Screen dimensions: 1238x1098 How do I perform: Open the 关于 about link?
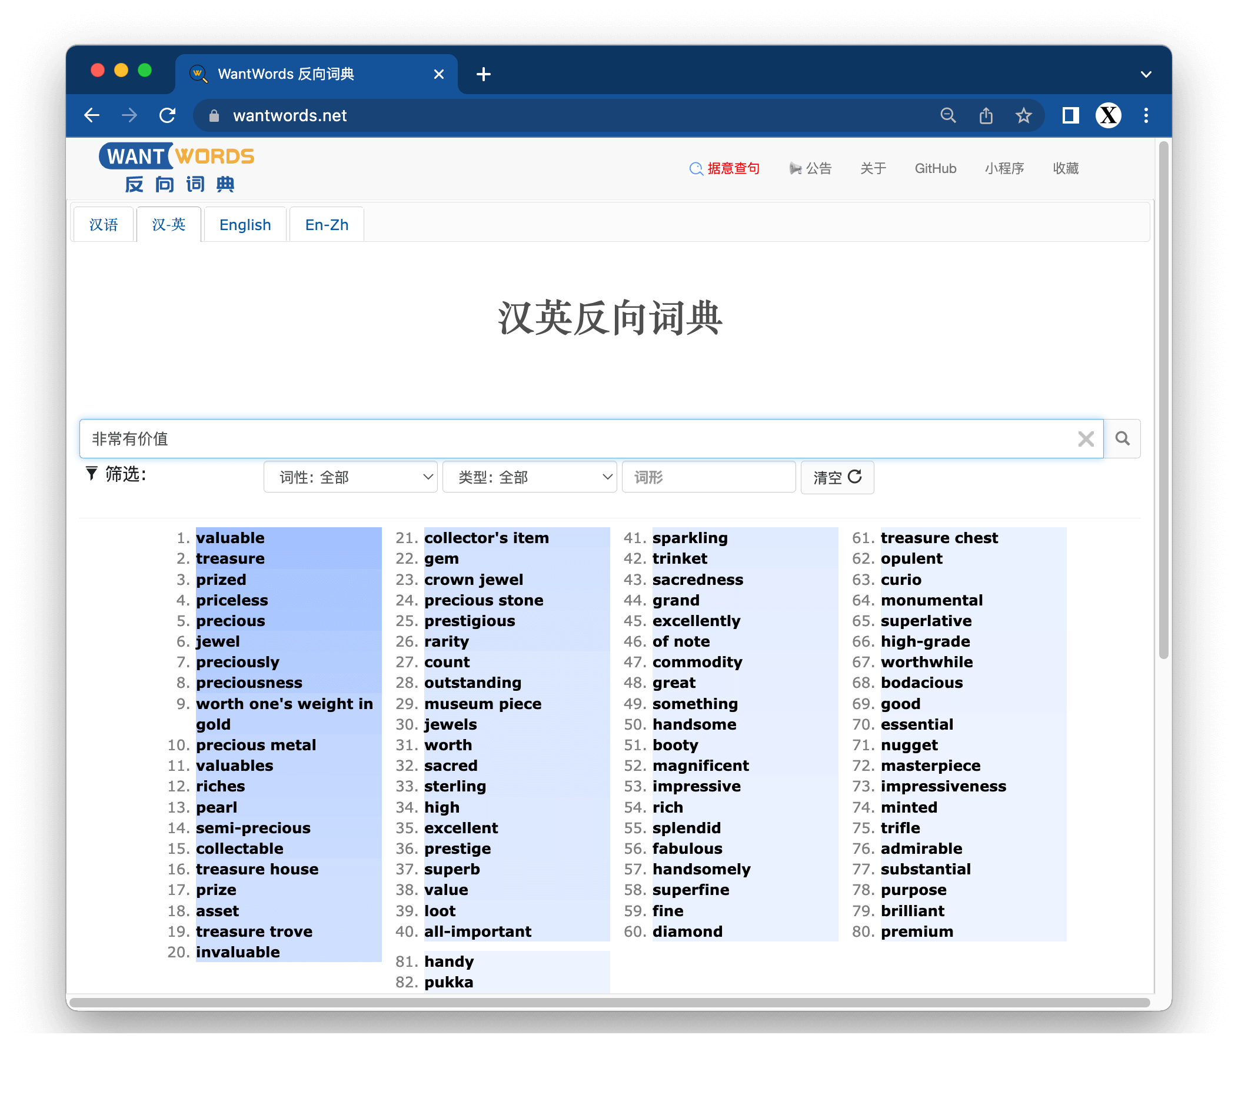click(x=873, y=168)
